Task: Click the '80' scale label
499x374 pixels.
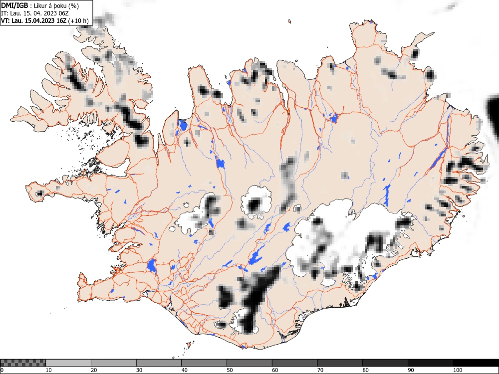Action: [365, 370]
